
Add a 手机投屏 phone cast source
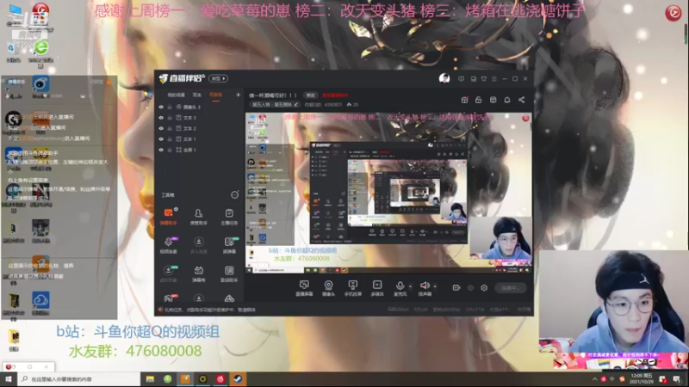tap(352, 288)
